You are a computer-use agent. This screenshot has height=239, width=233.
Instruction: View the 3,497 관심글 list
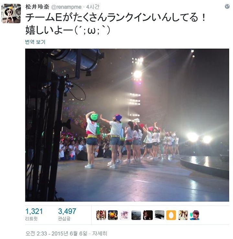pos(67,214)
